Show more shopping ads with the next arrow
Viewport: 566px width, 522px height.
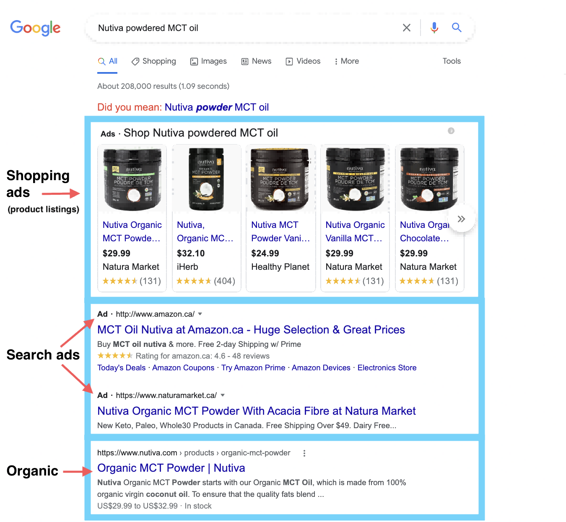(x=461, y=219)
